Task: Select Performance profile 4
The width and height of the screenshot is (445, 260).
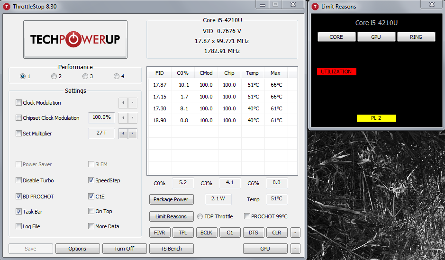Action: point(117,76)
